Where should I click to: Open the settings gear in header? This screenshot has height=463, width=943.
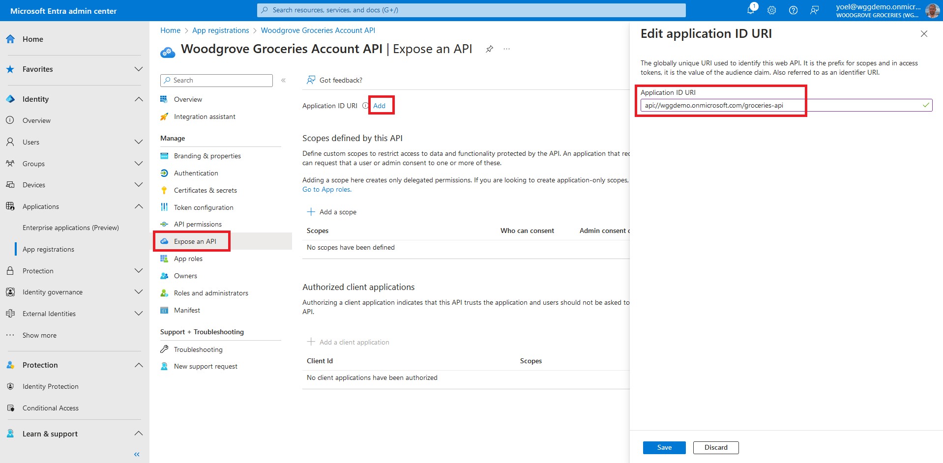(x=772, y=10)
